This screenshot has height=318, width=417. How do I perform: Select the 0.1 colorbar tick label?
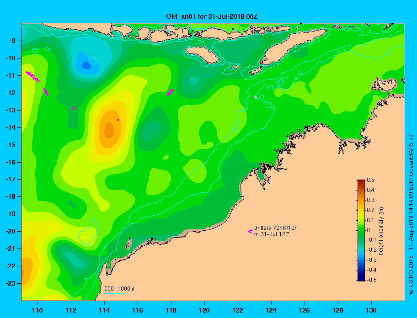coord(370,220)
